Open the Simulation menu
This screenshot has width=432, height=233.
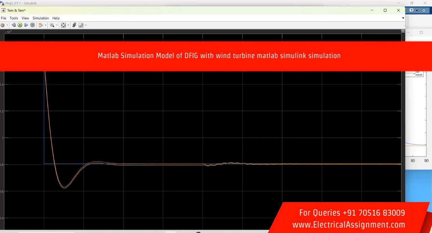[x=40, y=18]
